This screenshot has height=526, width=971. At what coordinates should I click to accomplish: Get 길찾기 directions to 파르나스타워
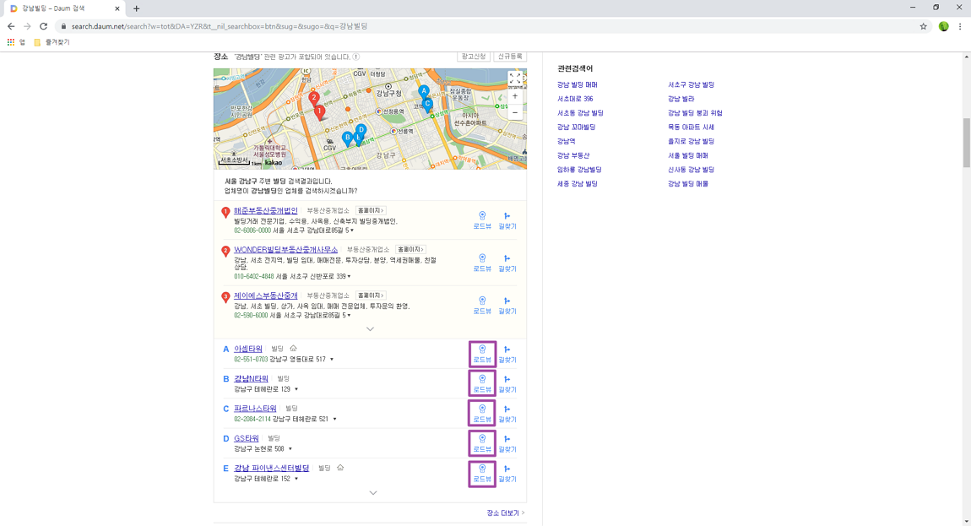click(x=507, y=413)
